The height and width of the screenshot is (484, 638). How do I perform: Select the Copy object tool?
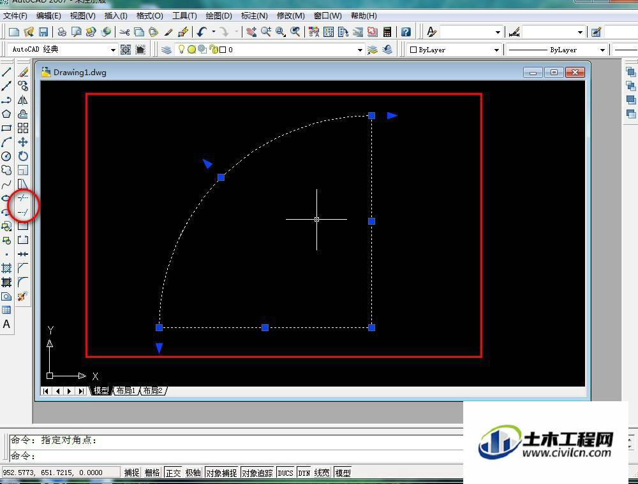click(23, 86)
